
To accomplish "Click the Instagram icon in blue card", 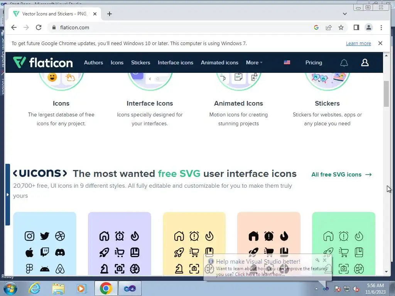I will [29, 236].
